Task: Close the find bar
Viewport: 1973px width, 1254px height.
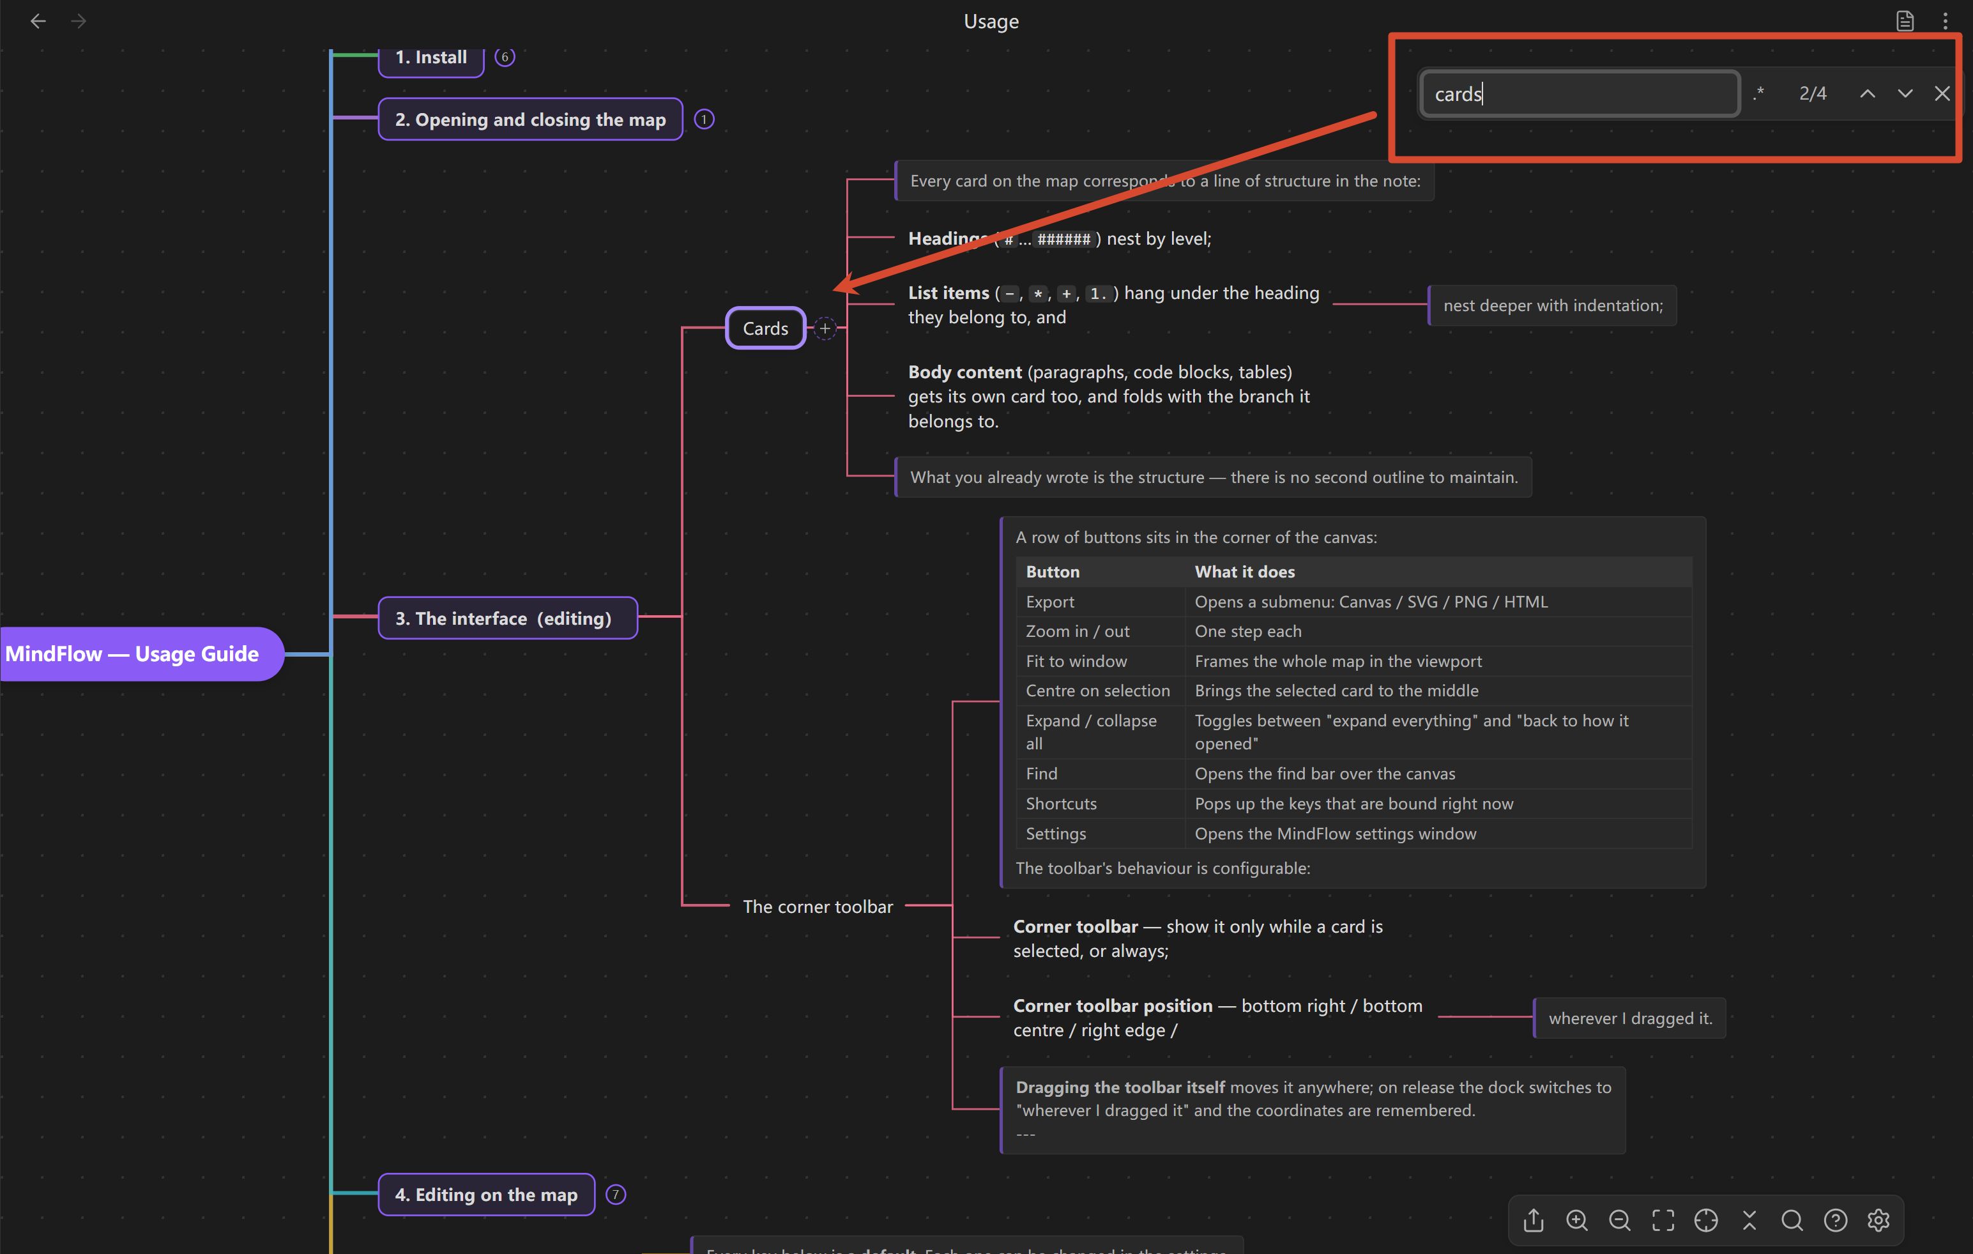Action: (1942, 93)
